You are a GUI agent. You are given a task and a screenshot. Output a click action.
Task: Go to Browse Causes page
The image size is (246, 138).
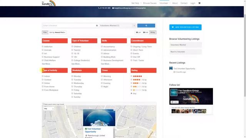point(150,3)
